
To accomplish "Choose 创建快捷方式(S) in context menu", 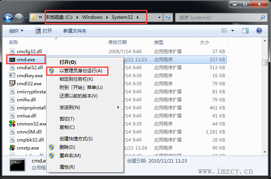I will pyautogui.click(x=76, y=139).
